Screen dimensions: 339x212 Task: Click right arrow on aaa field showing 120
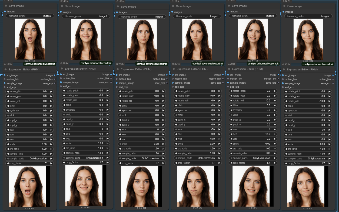[51, 130]
